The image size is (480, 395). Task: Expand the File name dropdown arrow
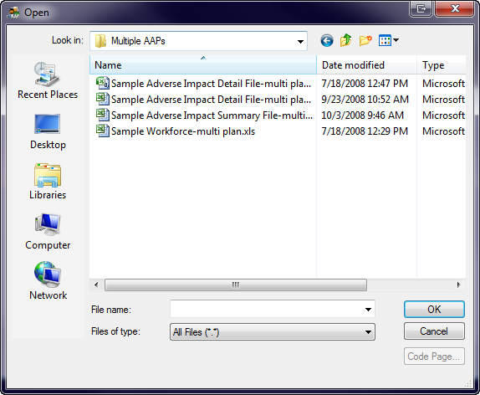[368, 310]
